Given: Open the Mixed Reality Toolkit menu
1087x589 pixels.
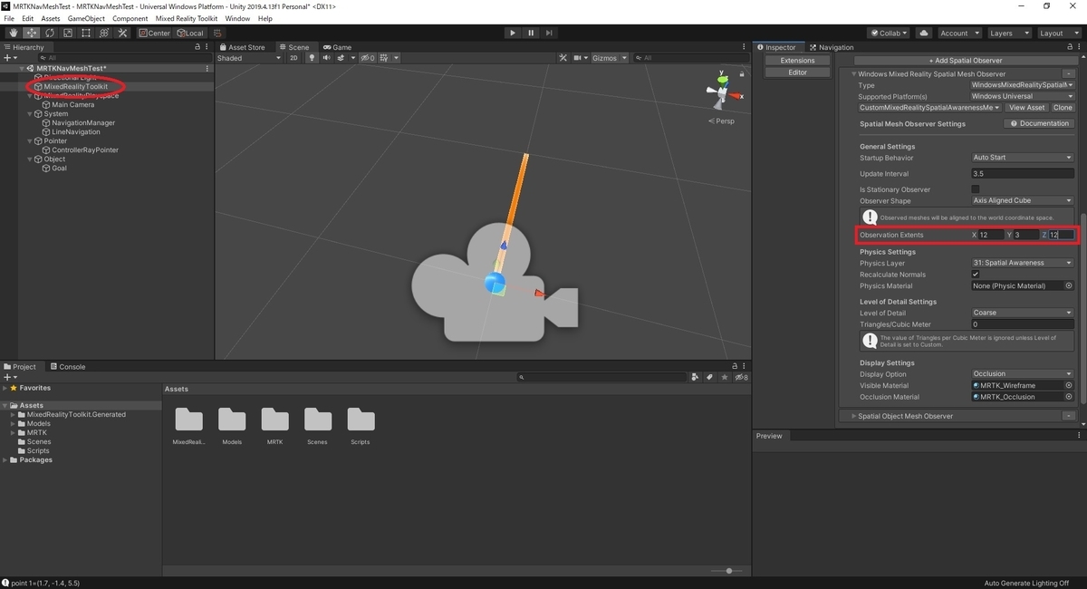Looking at the screenshot, I should [x=186, y=18].
